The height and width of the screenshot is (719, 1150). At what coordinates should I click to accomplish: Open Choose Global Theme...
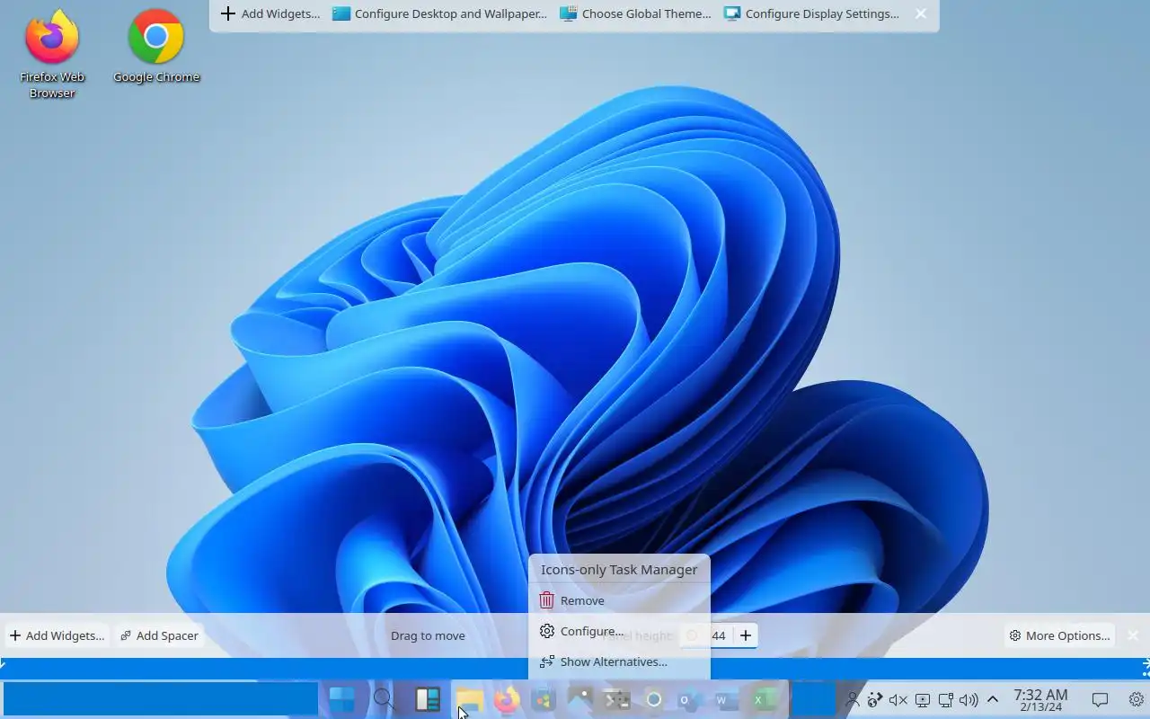[635, 13]
